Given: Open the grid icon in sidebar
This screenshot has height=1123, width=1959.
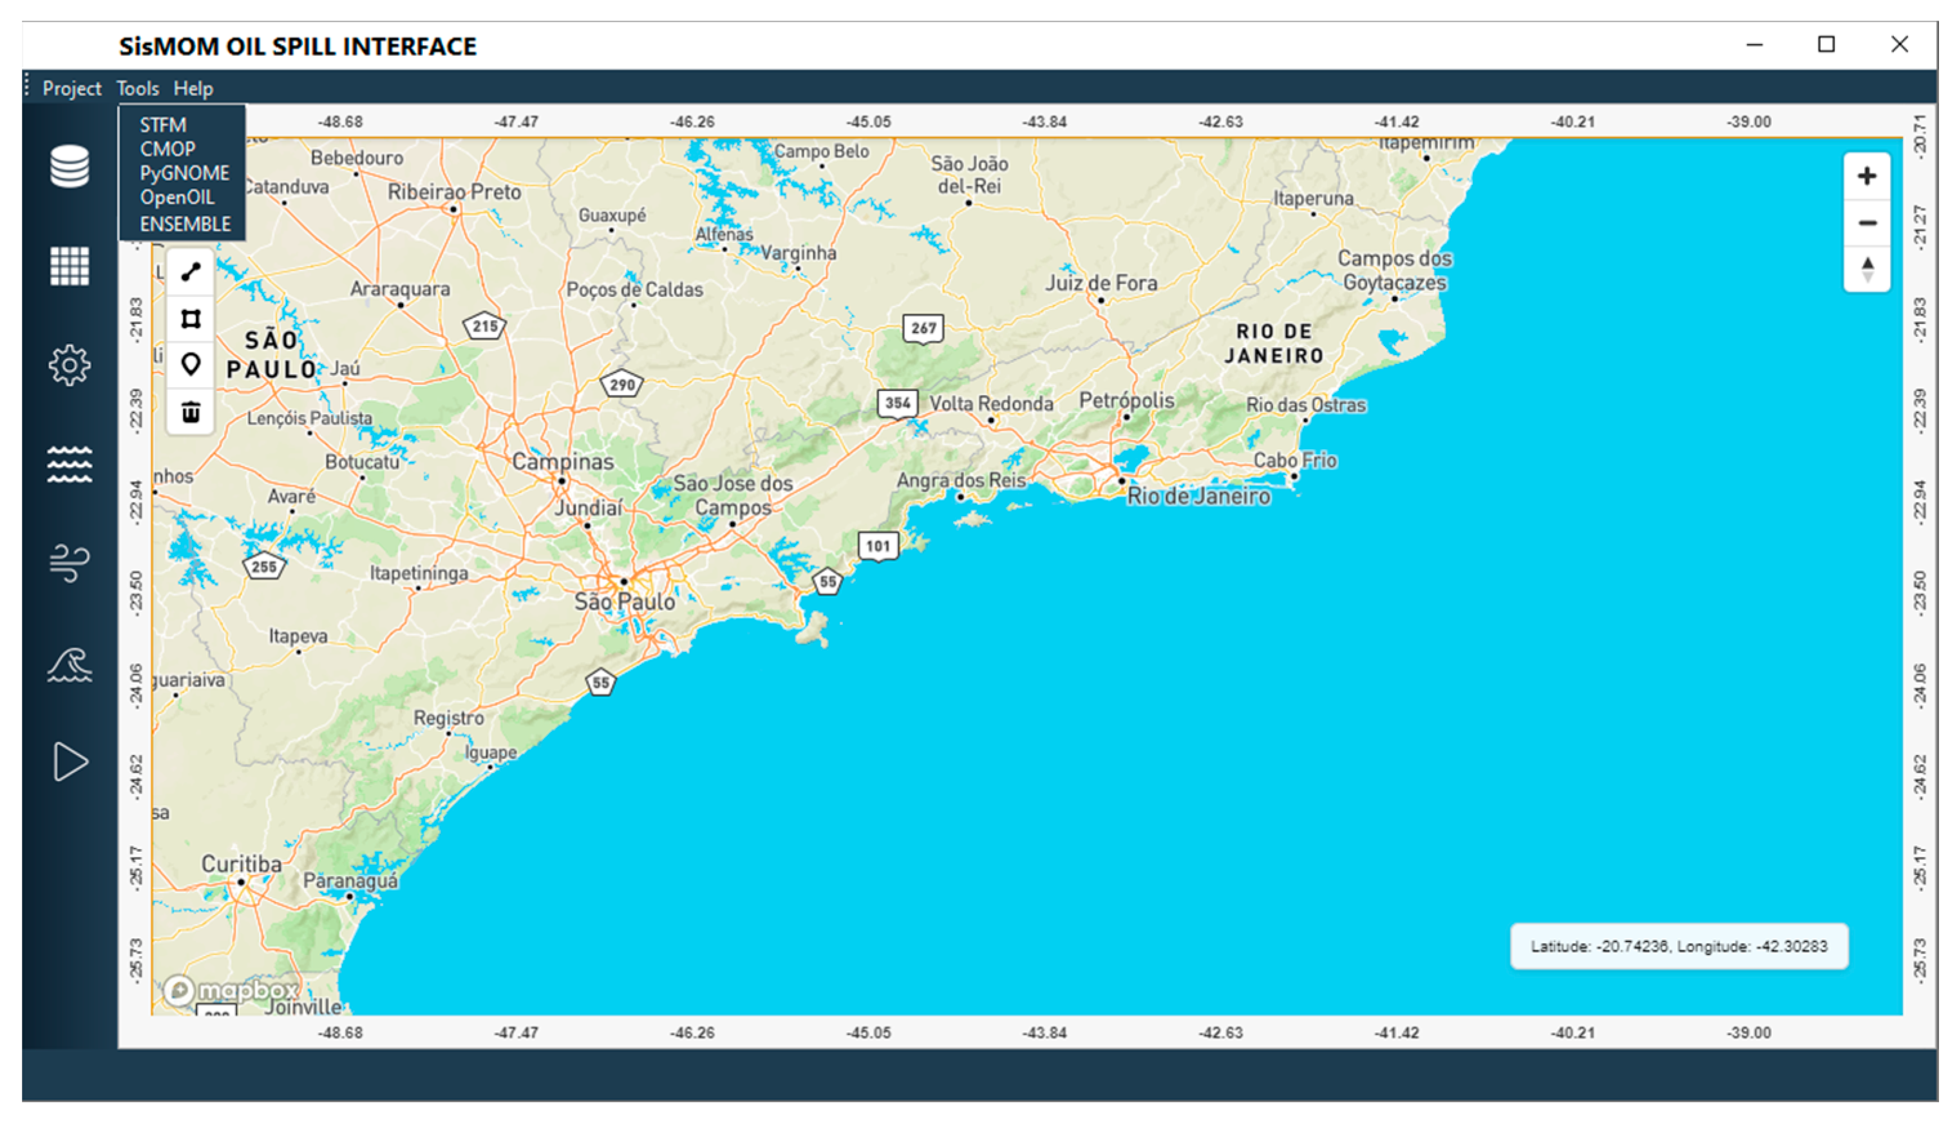Looking at the screenshot, I should tap(70, 266).
